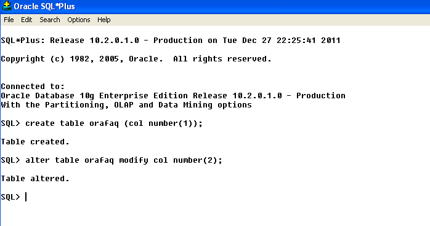
Task: Click the Oracle SQL*Plus window title text
Action: click(x=44, y=6)
